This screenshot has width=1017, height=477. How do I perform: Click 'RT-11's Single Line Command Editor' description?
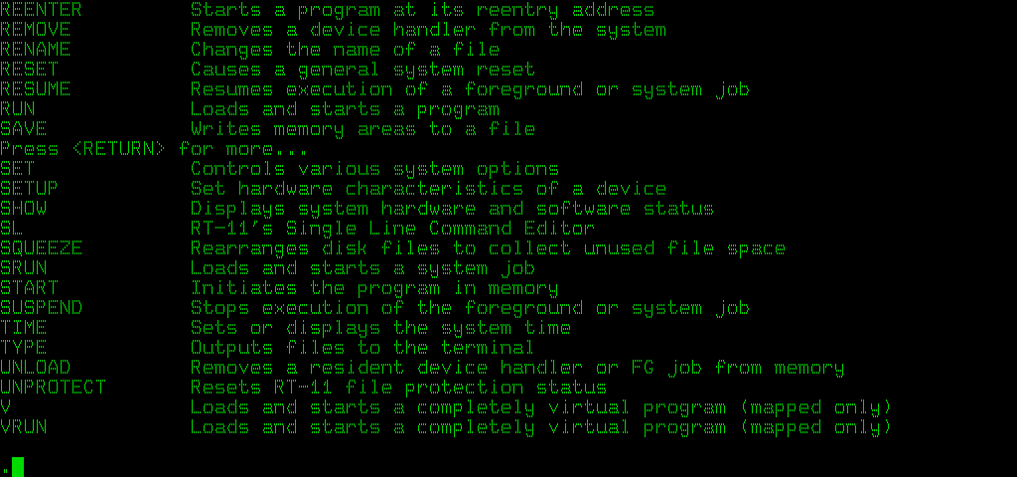click(392, 229)
